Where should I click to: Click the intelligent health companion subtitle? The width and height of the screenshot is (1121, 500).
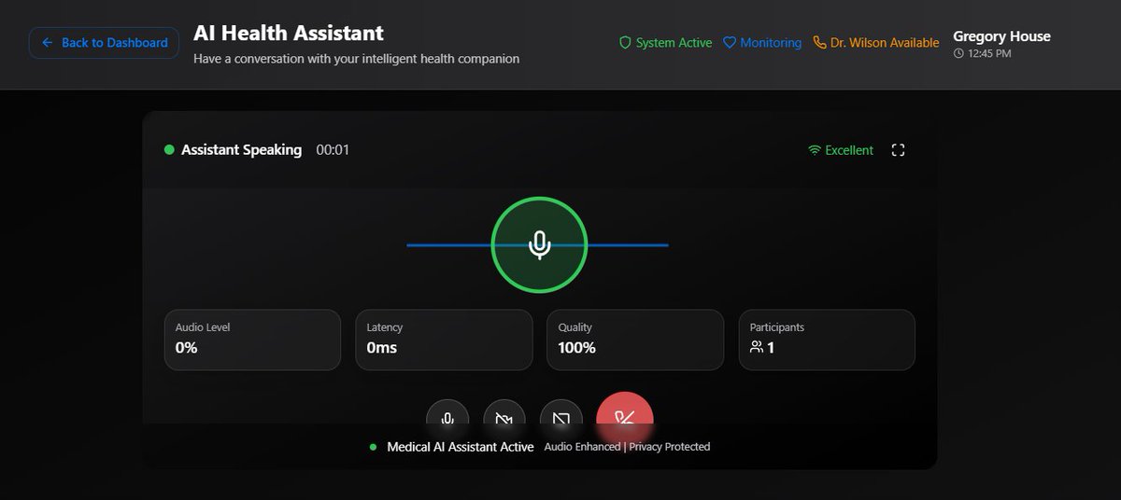tap(356, 59)
